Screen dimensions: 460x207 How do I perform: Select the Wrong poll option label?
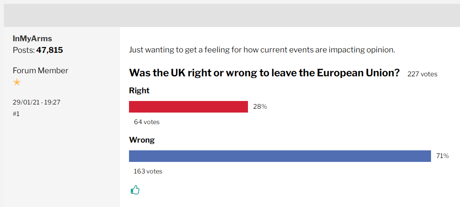[x=142, y=140]
